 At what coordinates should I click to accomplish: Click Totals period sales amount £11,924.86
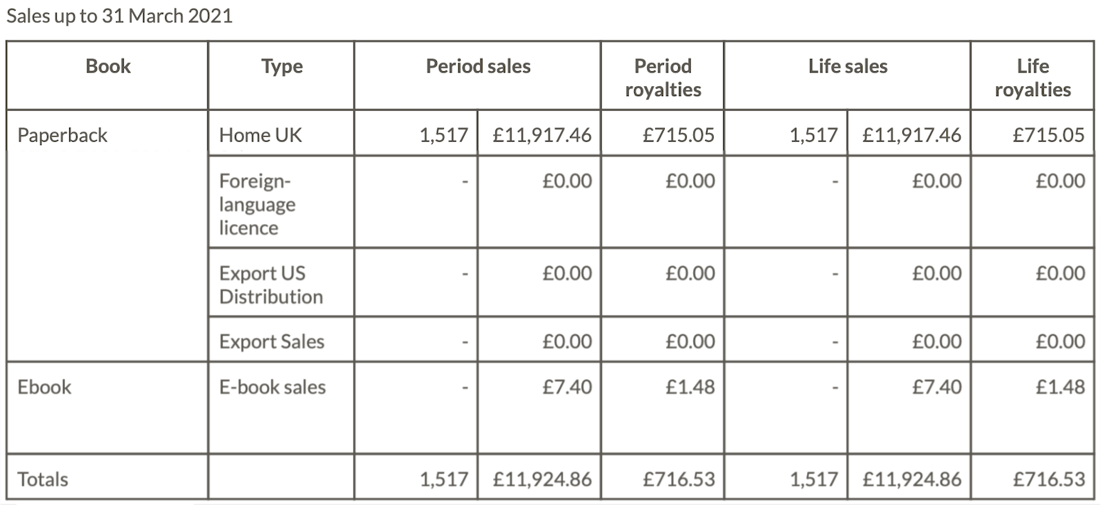click(x=543, y=479)
